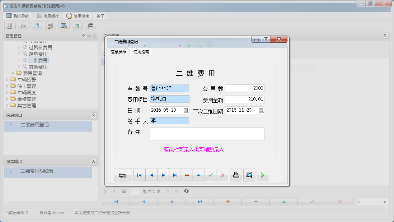Image resolution: width=394 pixels, height=222 pixels.
Task: Click the new document toolbar icon
Action: [x=37, y=26]
